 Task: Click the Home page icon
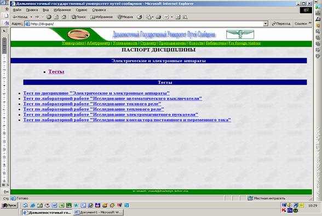pyautogui.click(x=64, y=17)
